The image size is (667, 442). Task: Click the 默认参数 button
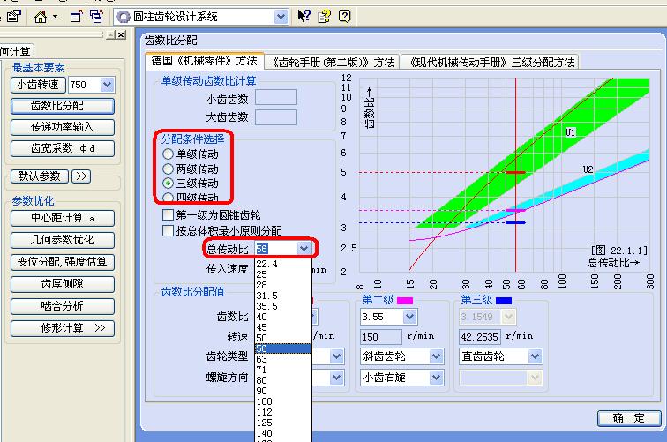39,176
